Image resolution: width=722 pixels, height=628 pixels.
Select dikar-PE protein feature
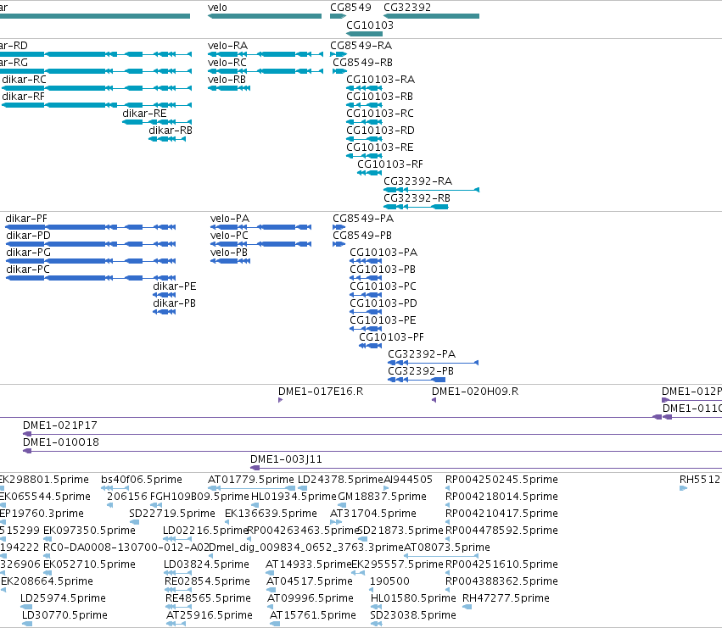(165, 295)
